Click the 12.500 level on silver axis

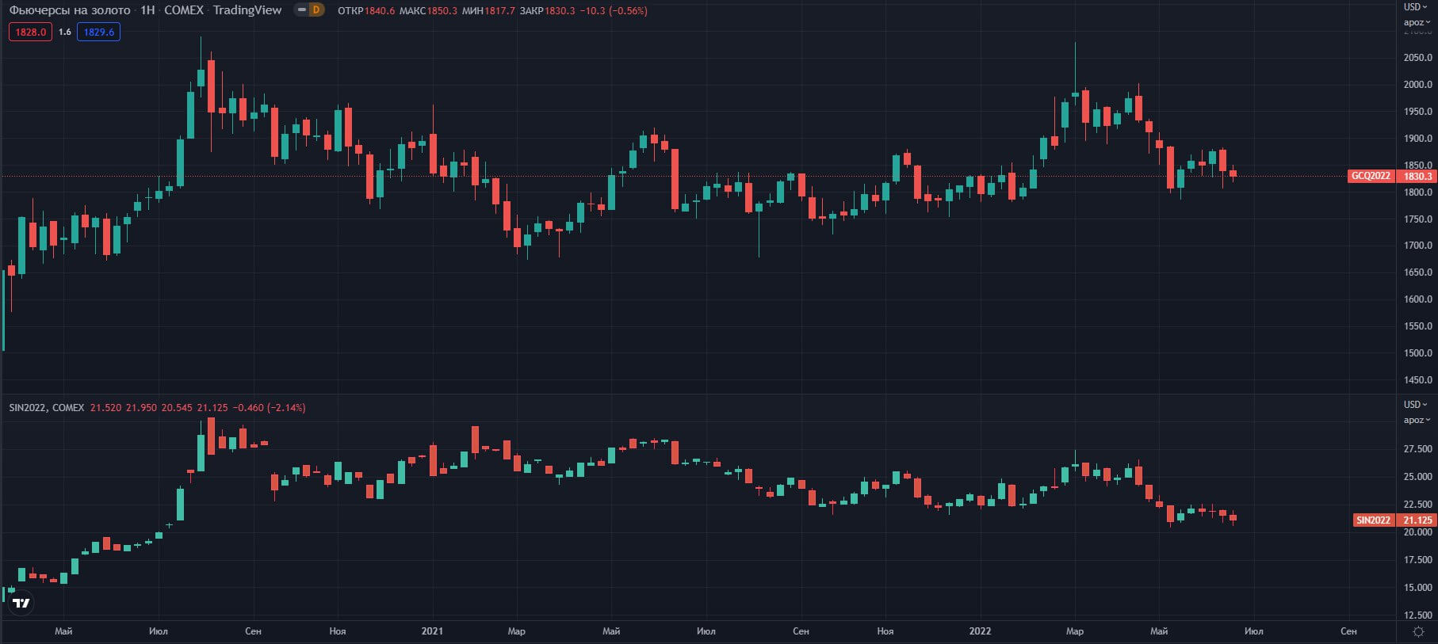coord(1418,615)
